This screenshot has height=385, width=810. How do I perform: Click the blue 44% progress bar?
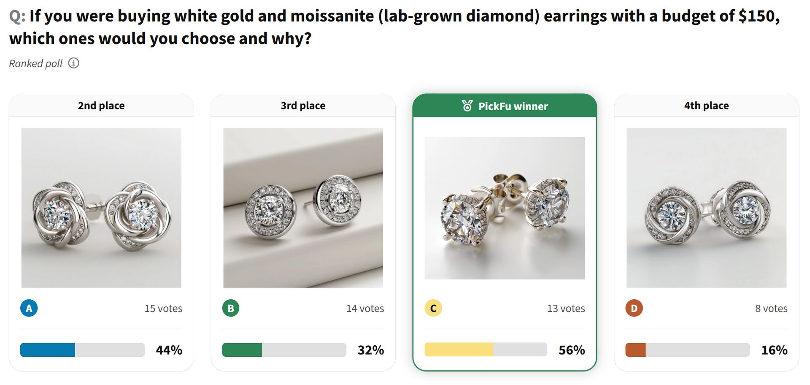pos(82,350)
